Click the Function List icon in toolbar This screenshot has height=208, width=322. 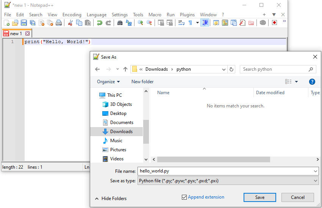pos(242,23)
